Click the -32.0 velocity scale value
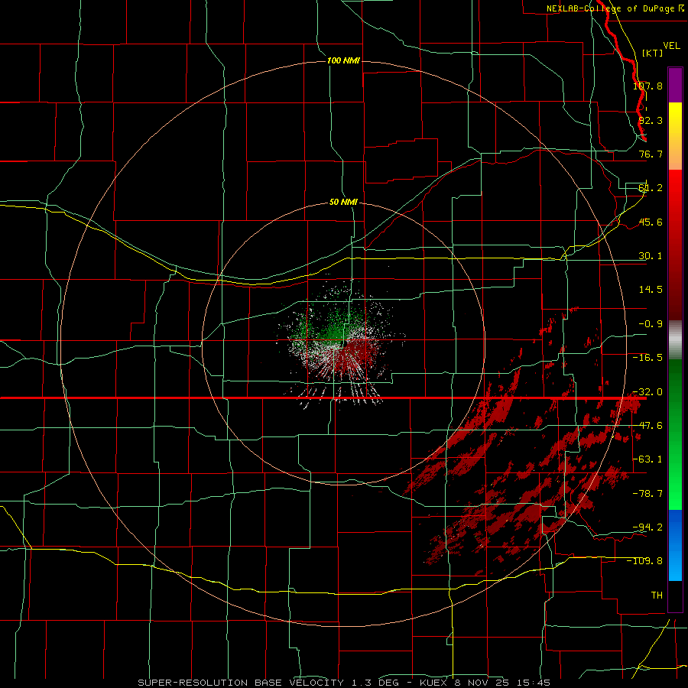688x688 pixels. click(647, 392)
